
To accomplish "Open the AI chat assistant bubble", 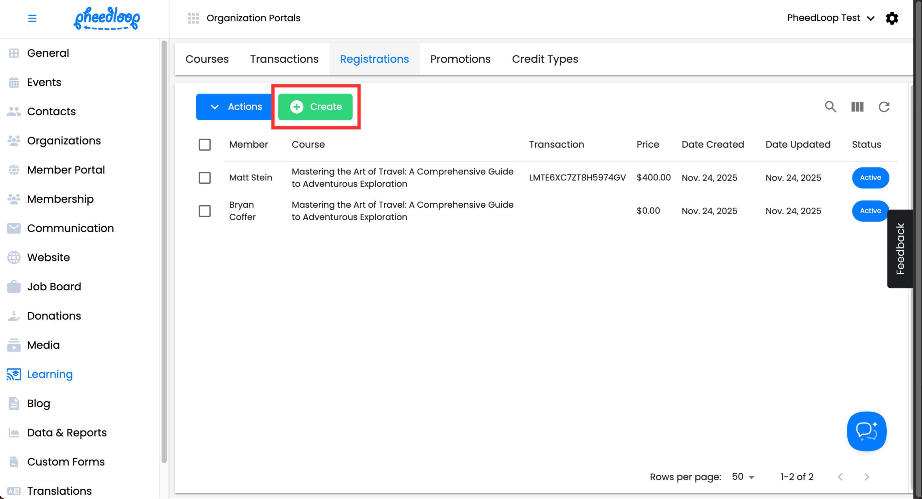I will click(866, 431).
